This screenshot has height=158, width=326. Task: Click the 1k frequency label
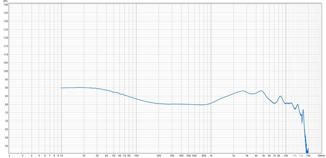coord(211,155)
